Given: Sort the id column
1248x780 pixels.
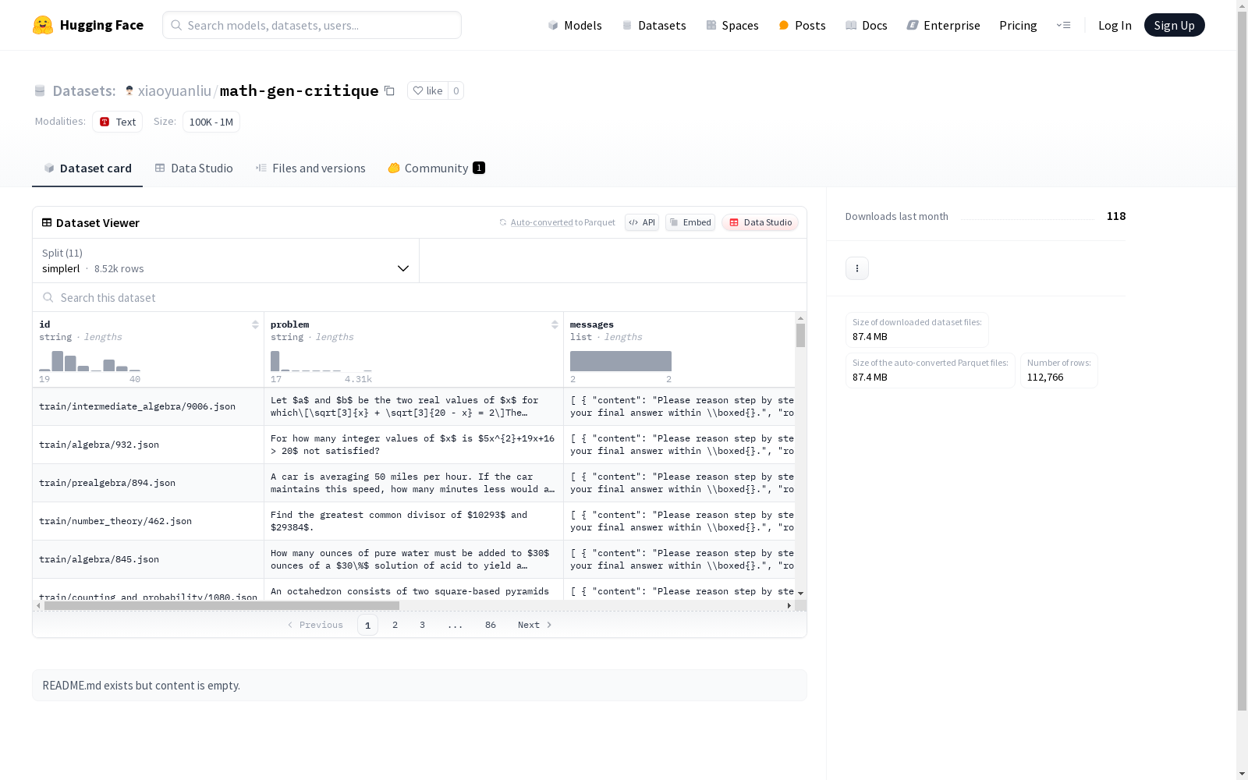Looking at the screenshot, I should (x=255, y=324).
